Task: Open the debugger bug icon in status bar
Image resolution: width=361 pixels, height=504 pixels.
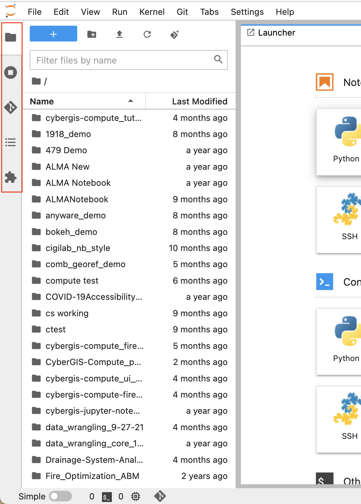Action: coord(136,496)
